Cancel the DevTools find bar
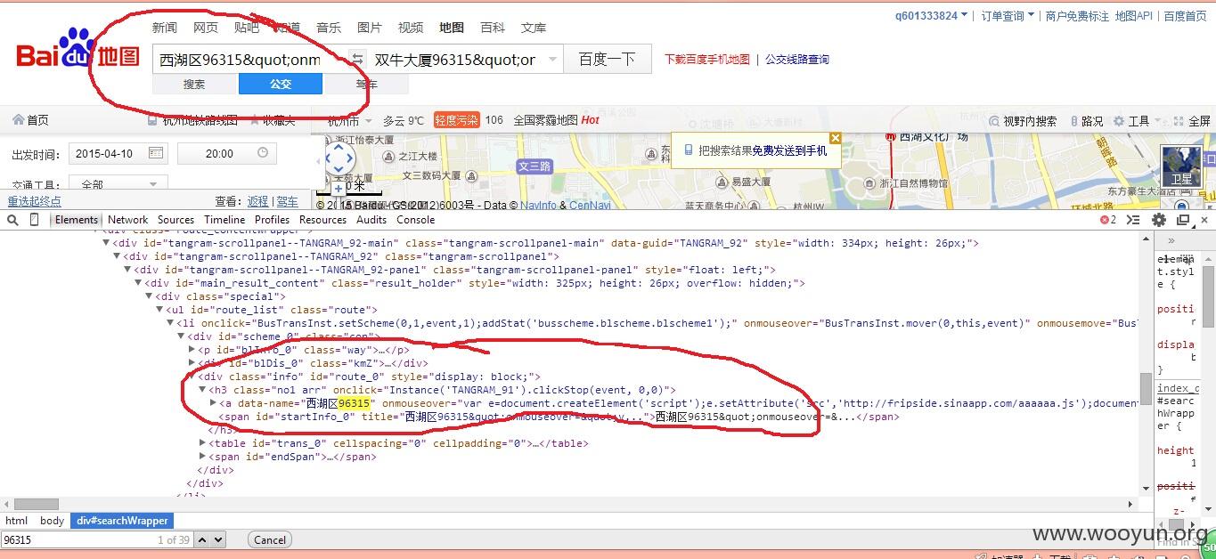1216x559 pixels. pyautogui.click(x=270, y=539)
